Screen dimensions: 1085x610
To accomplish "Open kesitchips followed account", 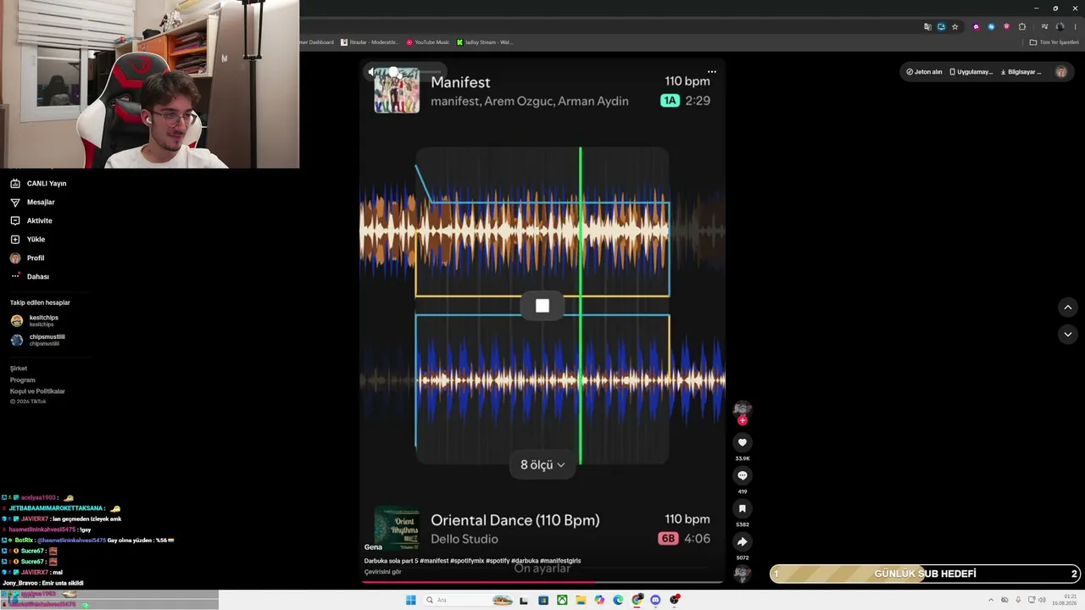I will [x=35, y=320].
